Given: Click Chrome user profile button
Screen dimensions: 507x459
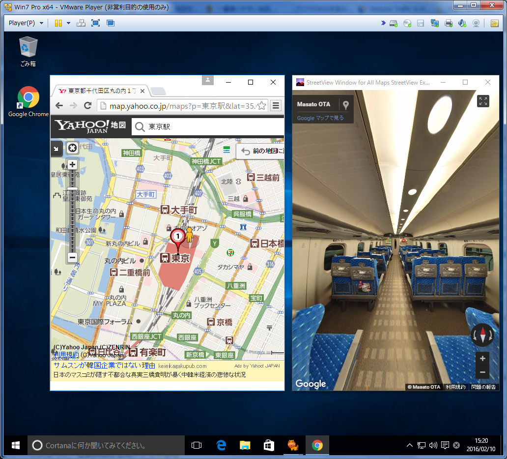Looking at the screenshot, I should pyautogui.click(x=208, y=80).
